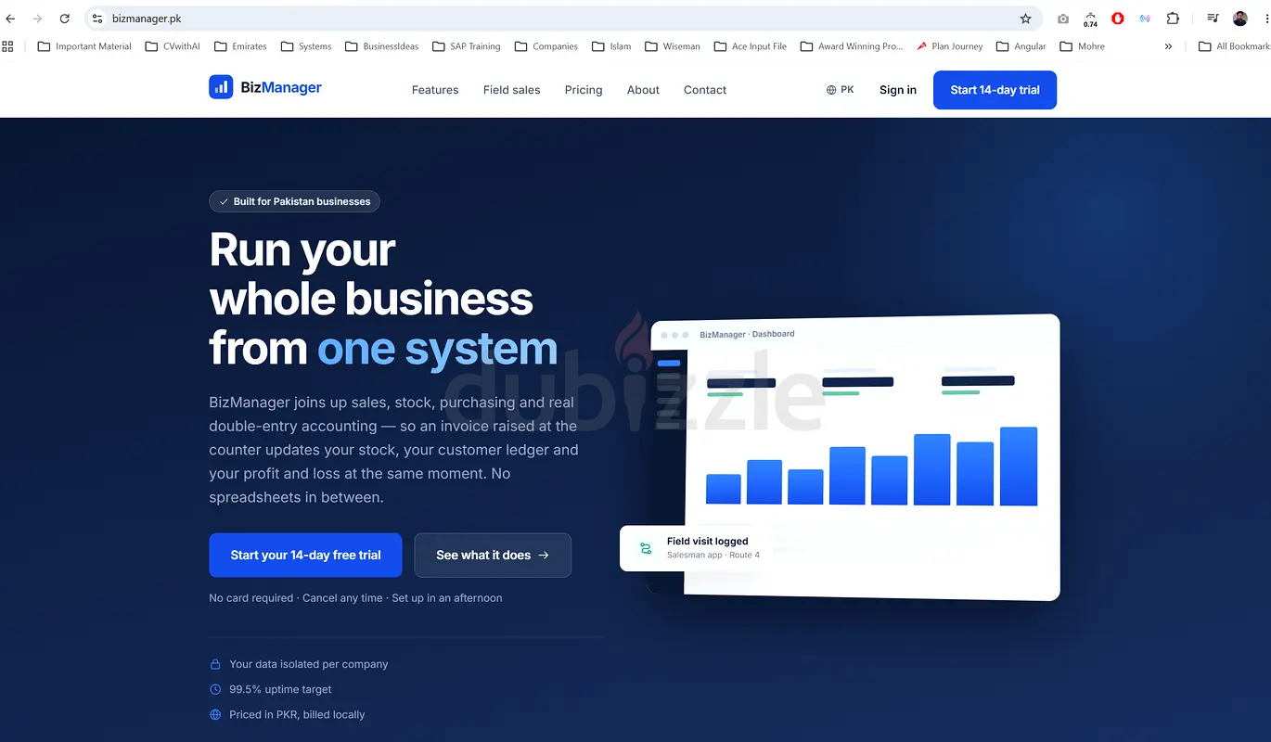Click the pink broadcast signal extension icon

tap(1145, 19)
